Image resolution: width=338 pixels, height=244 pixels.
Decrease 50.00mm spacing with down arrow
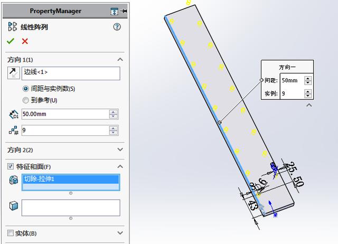point(114,116)
